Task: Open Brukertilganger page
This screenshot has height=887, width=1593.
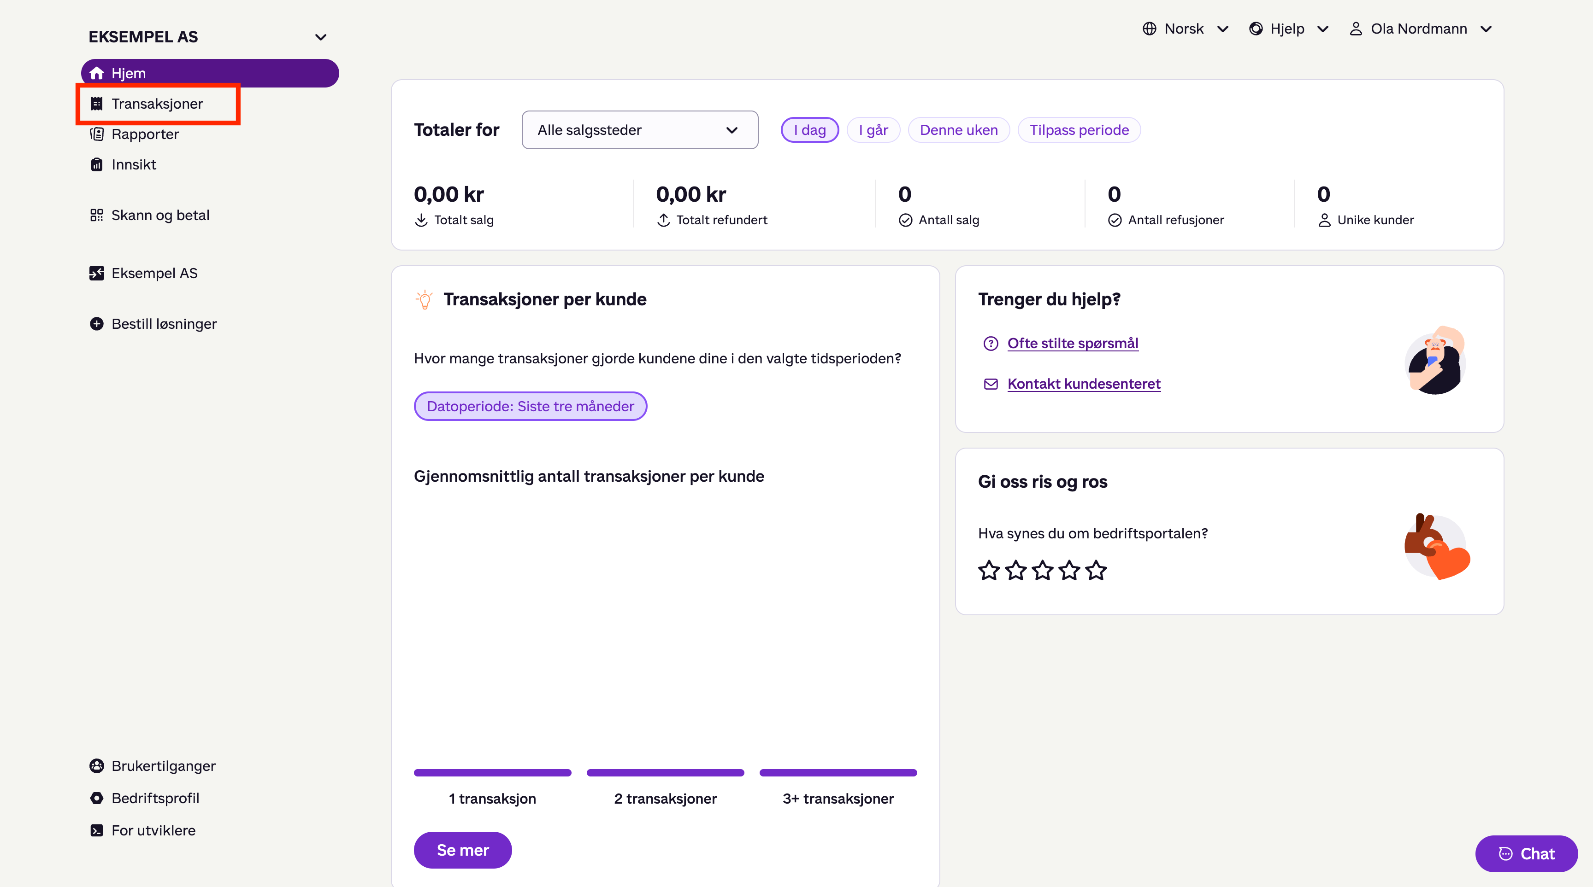Action: point(163,766)
